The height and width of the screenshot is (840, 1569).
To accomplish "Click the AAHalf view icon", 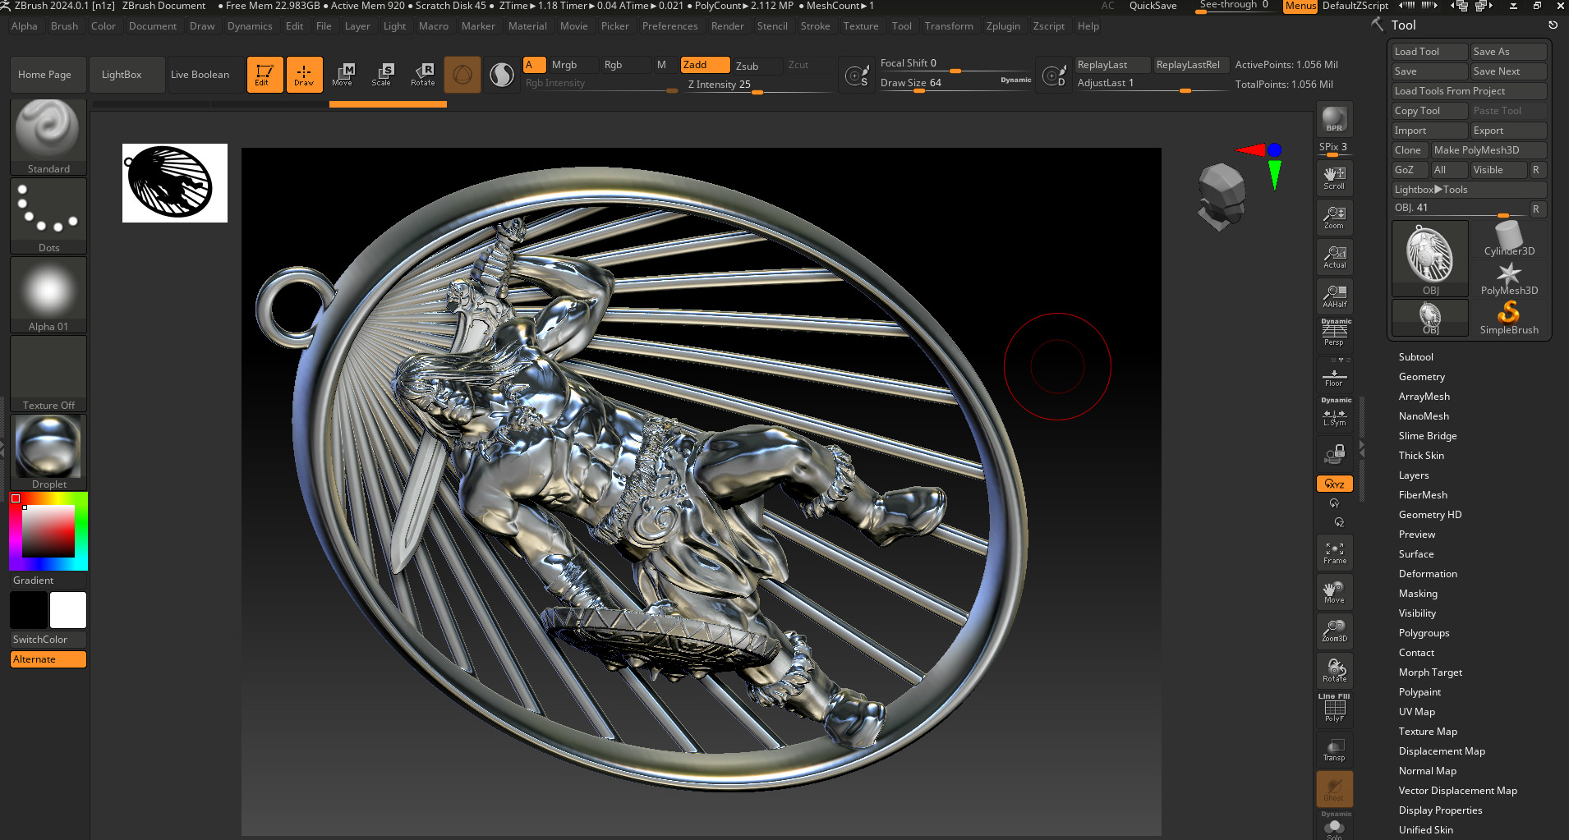I will pos(1334,296).
